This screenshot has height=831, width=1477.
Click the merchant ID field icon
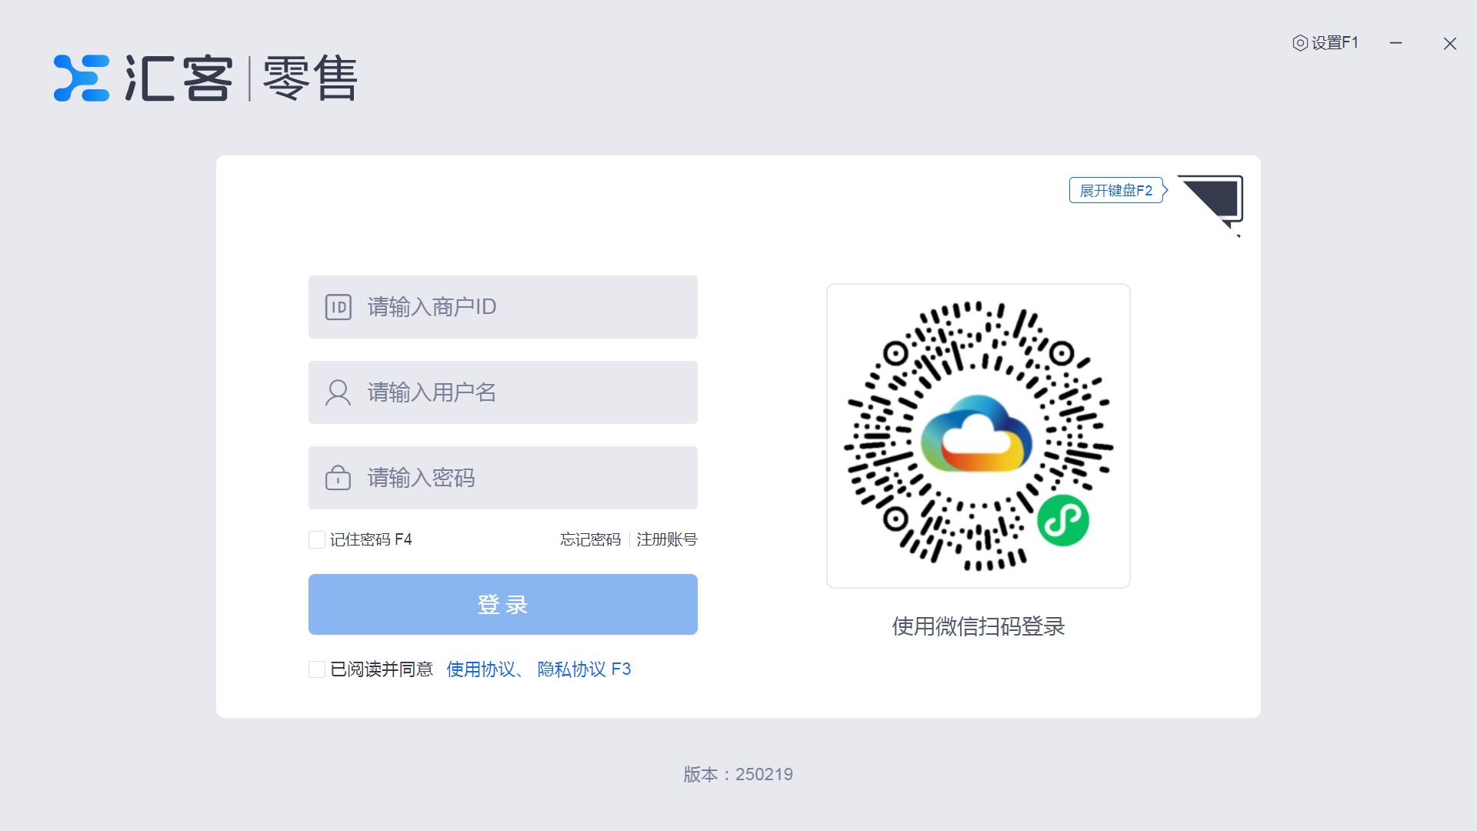click(x=338, y=307)
